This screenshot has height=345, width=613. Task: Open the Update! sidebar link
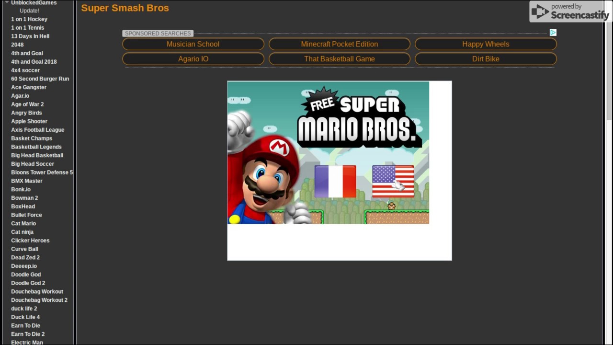[x=29, y=11]
